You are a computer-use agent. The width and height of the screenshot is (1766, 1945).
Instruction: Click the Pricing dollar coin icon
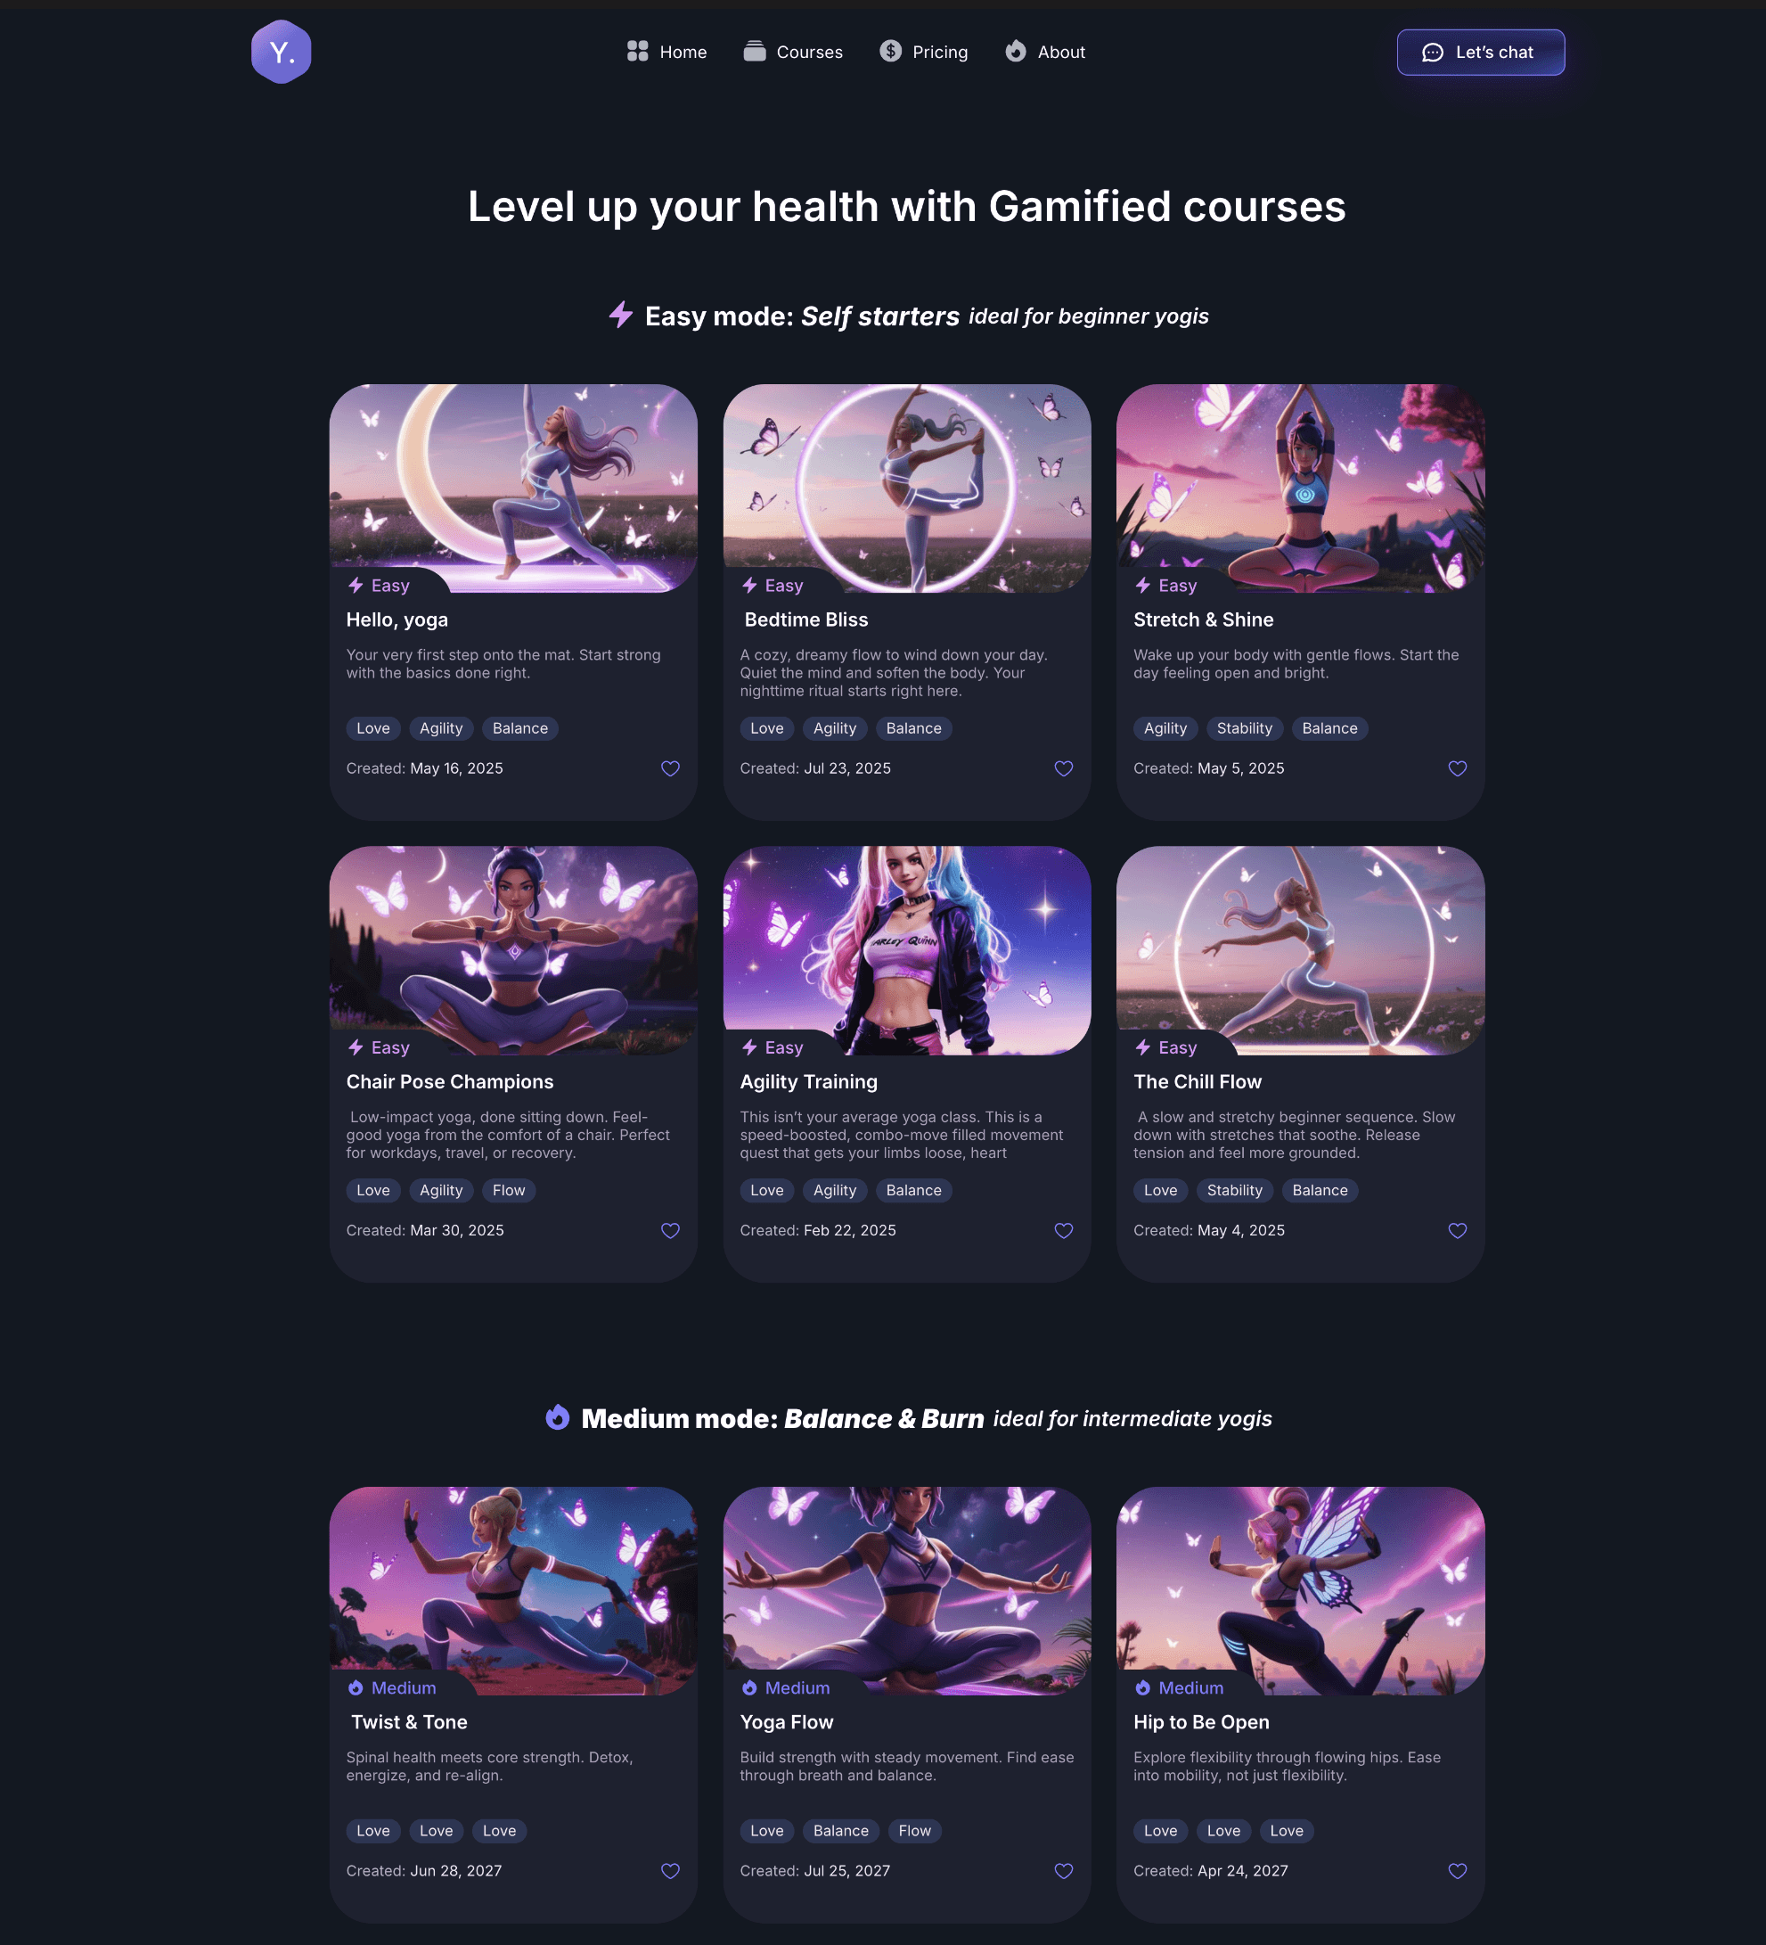(x=890, y=51)
